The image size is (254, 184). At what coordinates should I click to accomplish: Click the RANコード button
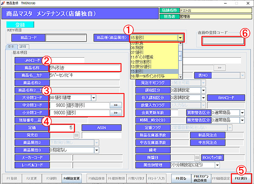click(226, 98)
